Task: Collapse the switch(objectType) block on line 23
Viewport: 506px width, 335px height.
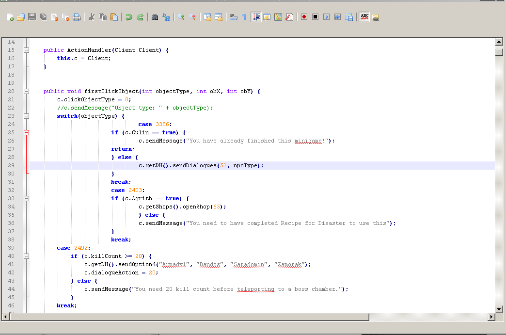Action: [x=27, y=116]
